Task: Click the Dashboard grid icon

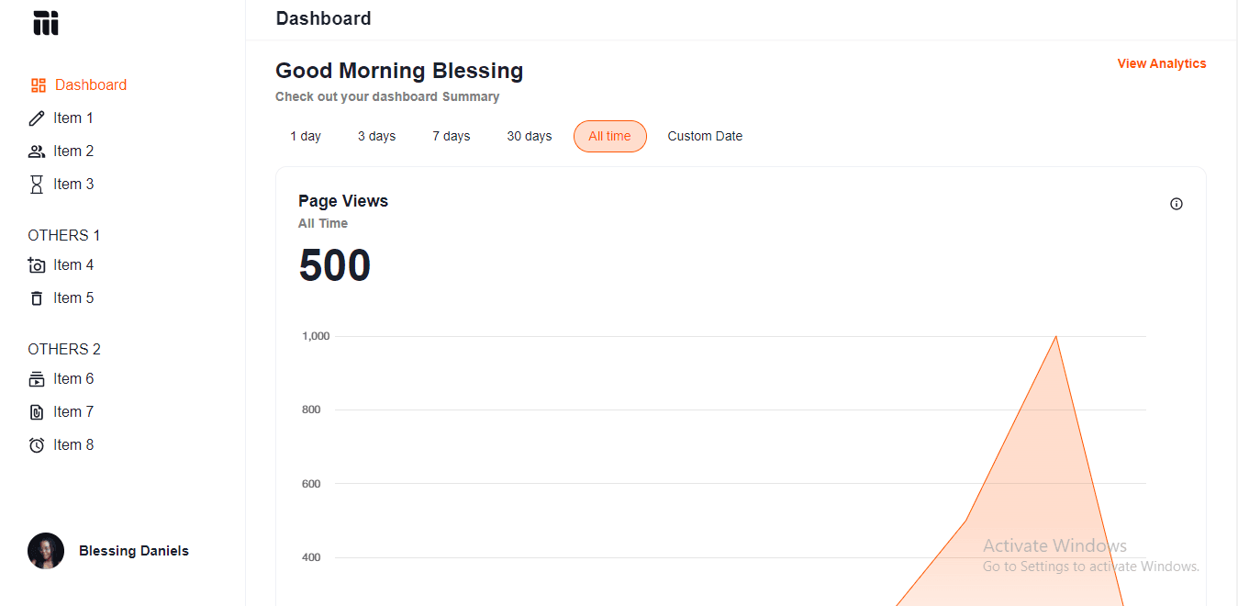Action: point(38,85)
